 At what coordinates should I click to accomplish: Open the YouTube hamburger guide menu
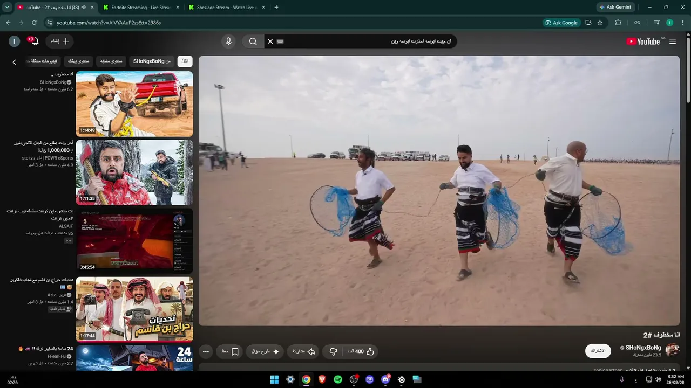[x=673, y=41]
